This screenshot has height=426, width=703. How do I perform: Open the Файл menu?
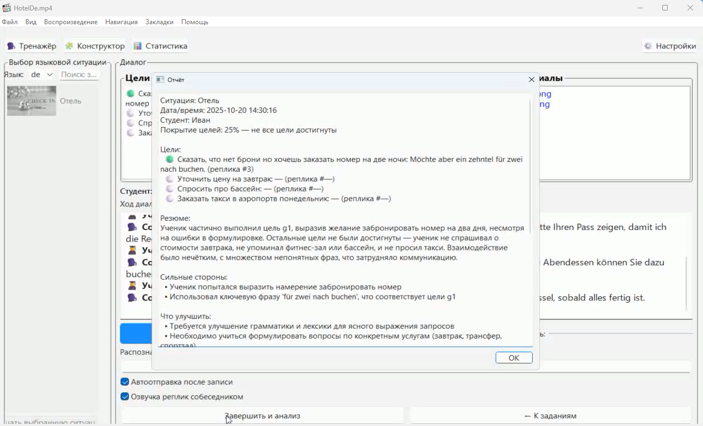(x=10, y=22)
